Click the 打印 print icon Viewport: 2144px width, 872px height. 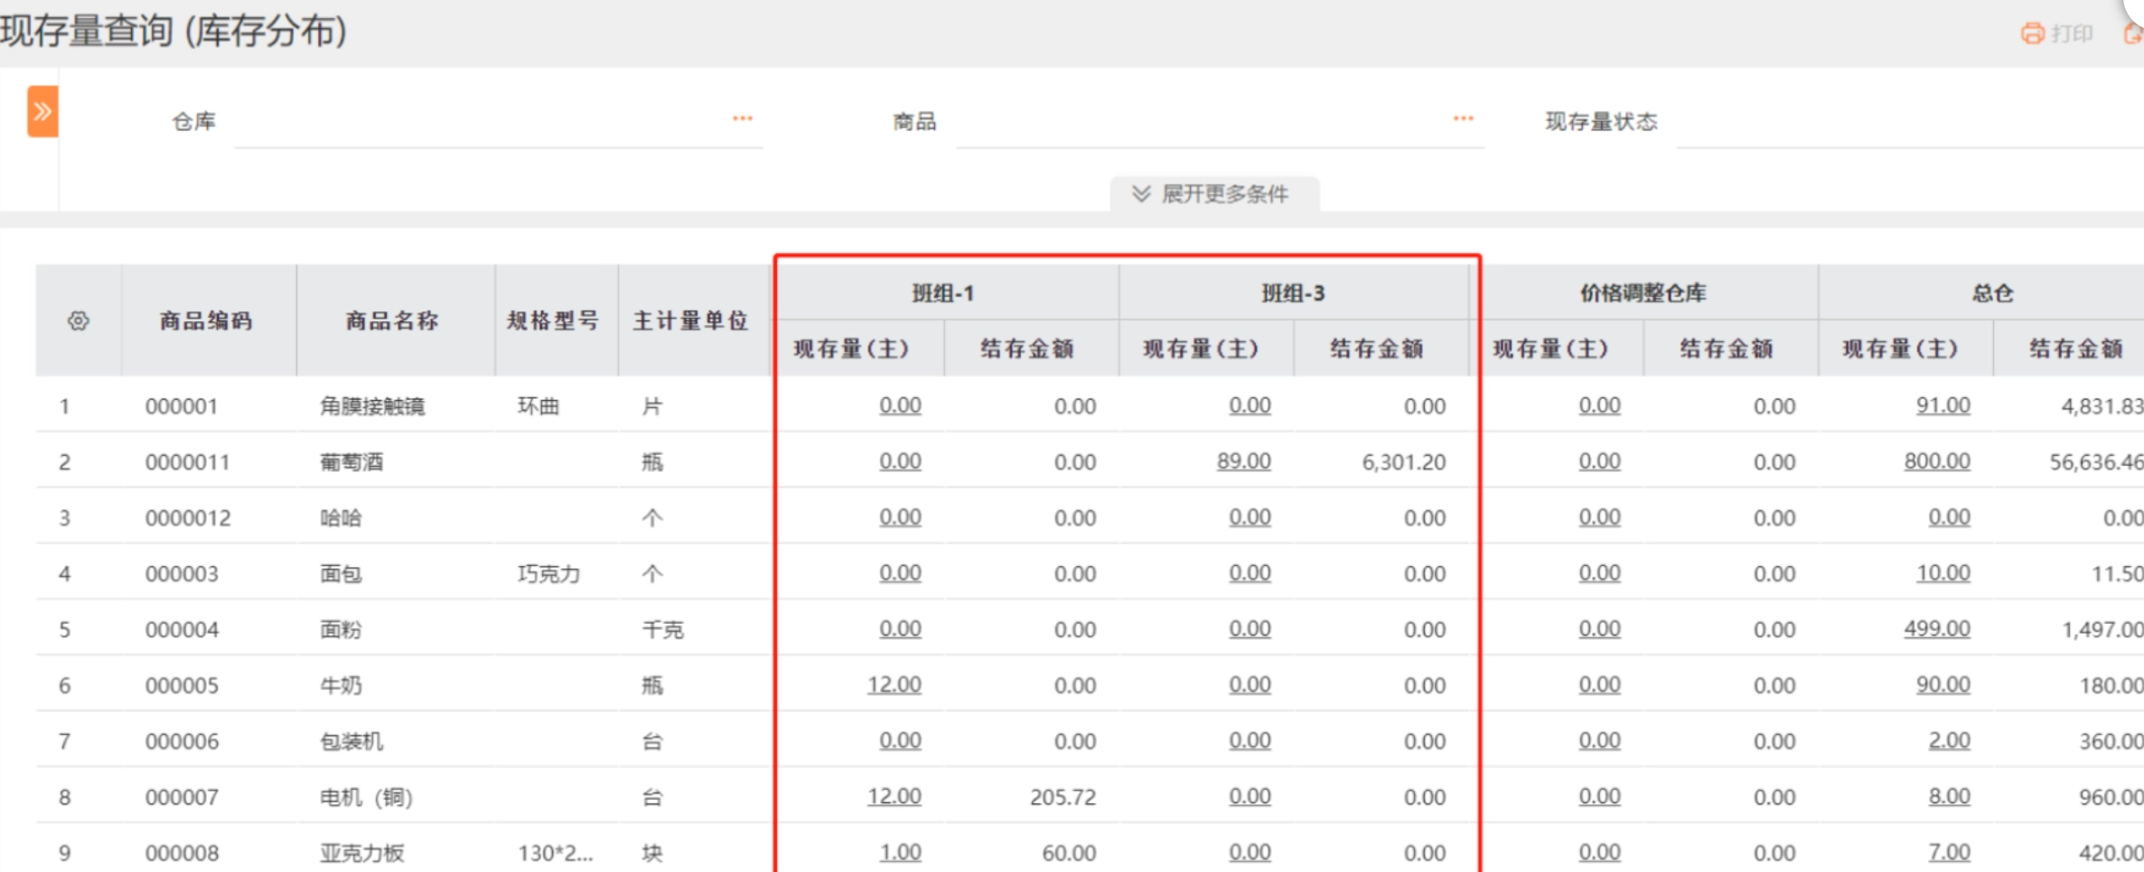click(2032, 33)
